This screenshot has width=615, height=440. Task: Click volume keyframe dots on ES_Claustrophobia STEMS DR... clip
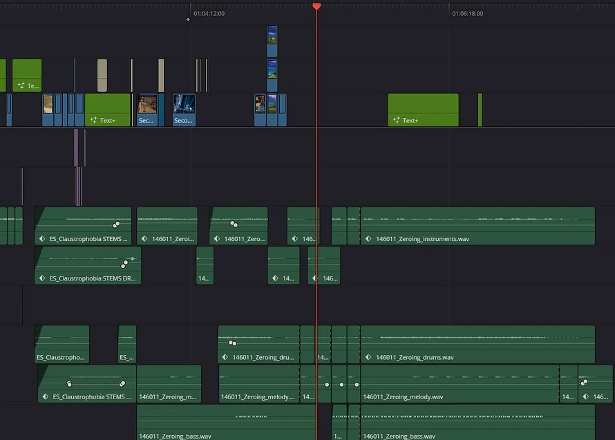click(124, 265)
